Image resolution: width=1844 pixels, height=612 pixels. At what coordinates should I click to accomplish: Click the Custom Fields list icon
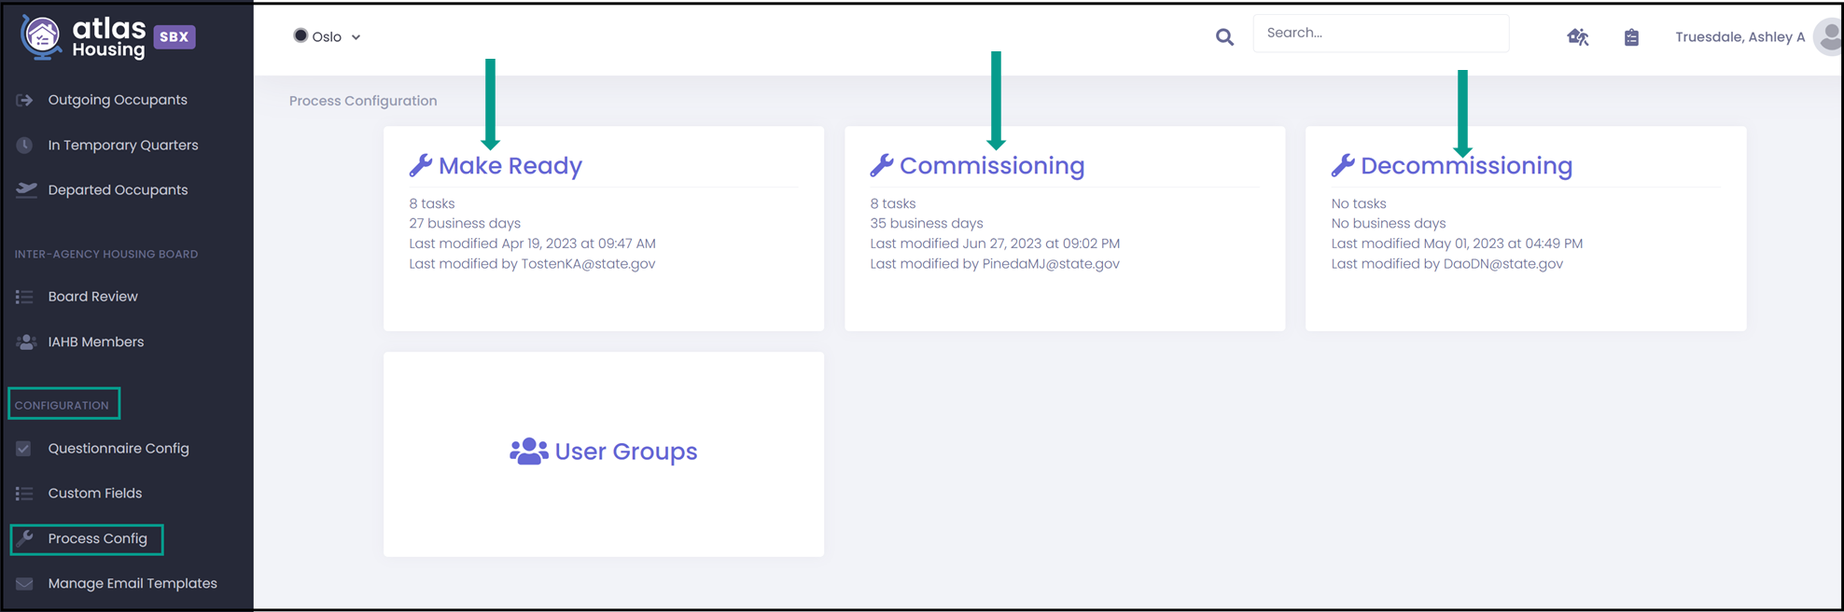tap(24, 494)
